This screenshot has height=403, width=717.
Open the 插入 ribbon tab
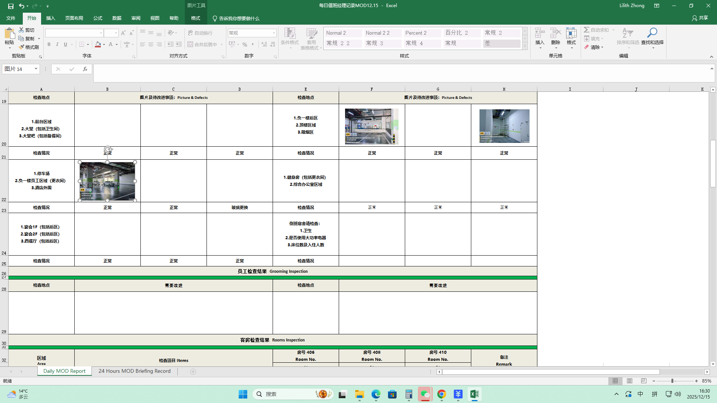pyautogui.click(x=50, y=18)
